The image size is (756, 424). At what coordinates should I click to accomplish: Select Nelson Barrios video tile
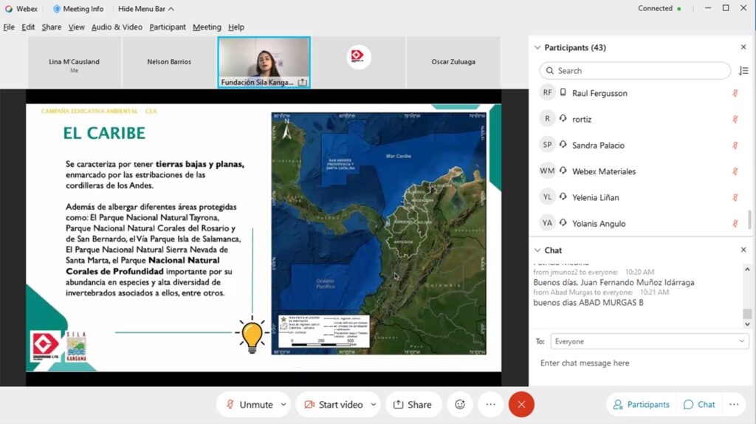pos(169,62)
